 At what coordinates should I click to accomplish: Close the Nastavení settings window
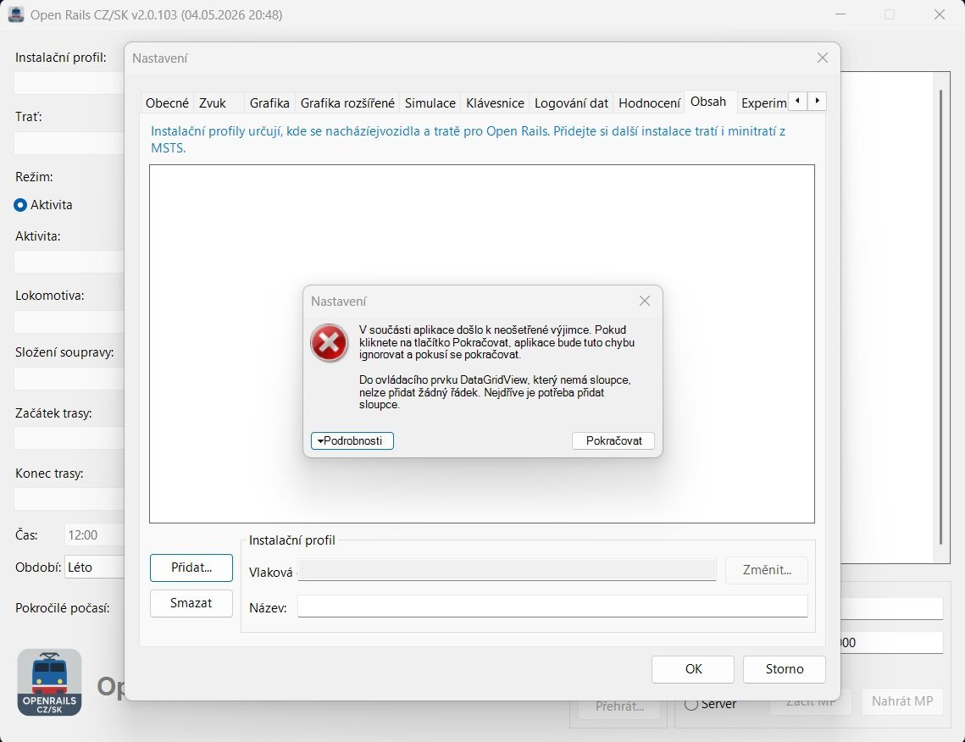tap(822, 58)
